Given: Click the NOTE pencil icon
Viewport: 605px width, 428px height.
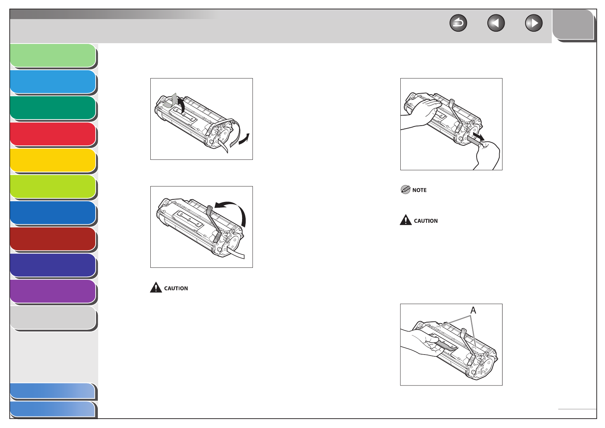Looking at the screenshot, I should 405,190.
